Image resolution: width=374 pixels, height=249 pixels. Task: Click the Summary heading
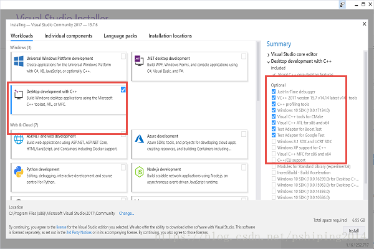click(279, 44)
